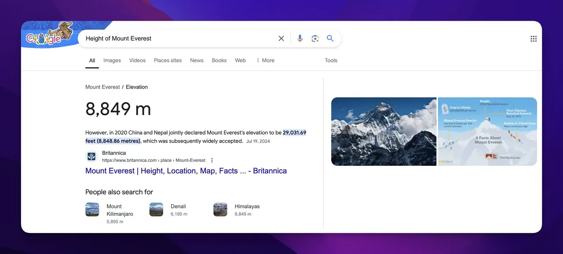Expand the More search filters dropdown
This screenshot has width=563, height=254.
(265, 61)
